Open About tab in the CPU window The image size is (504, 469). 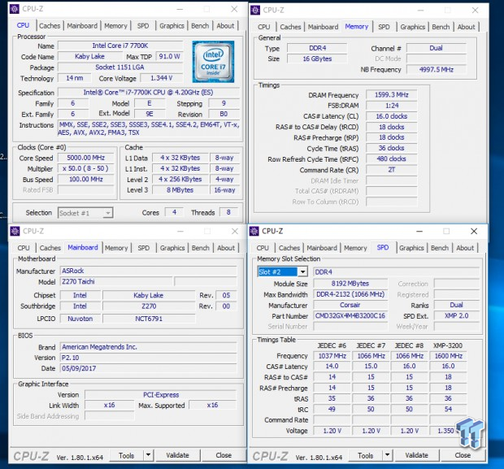[225, 26]
